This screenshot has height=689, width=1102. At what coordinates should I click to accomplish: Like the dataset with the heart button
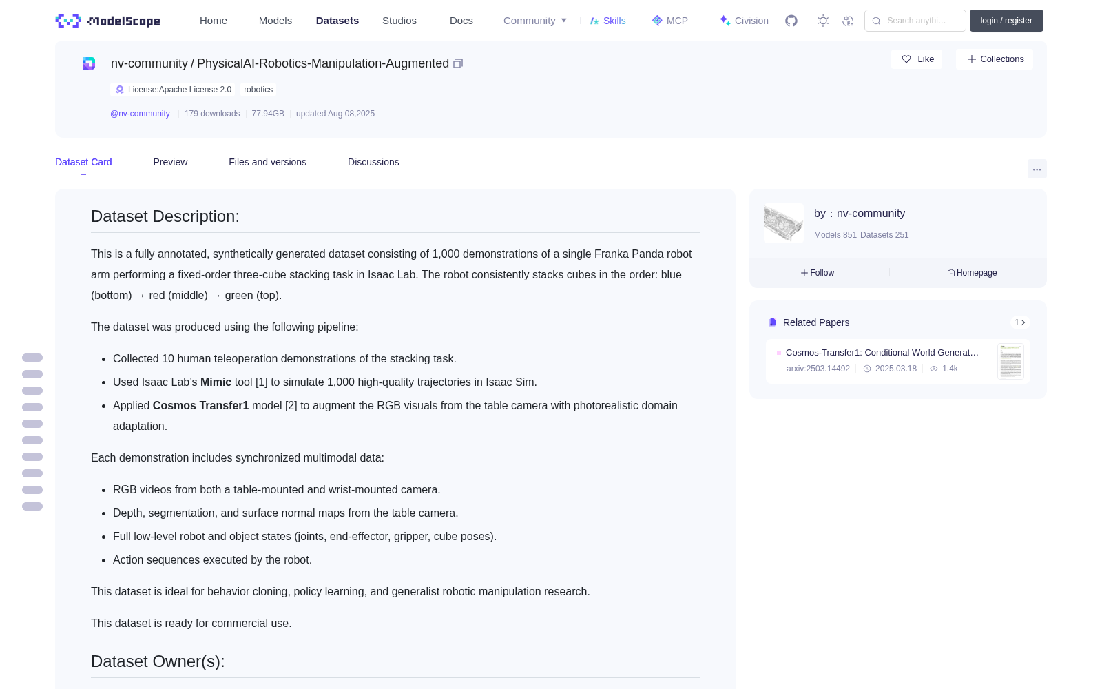917,59
